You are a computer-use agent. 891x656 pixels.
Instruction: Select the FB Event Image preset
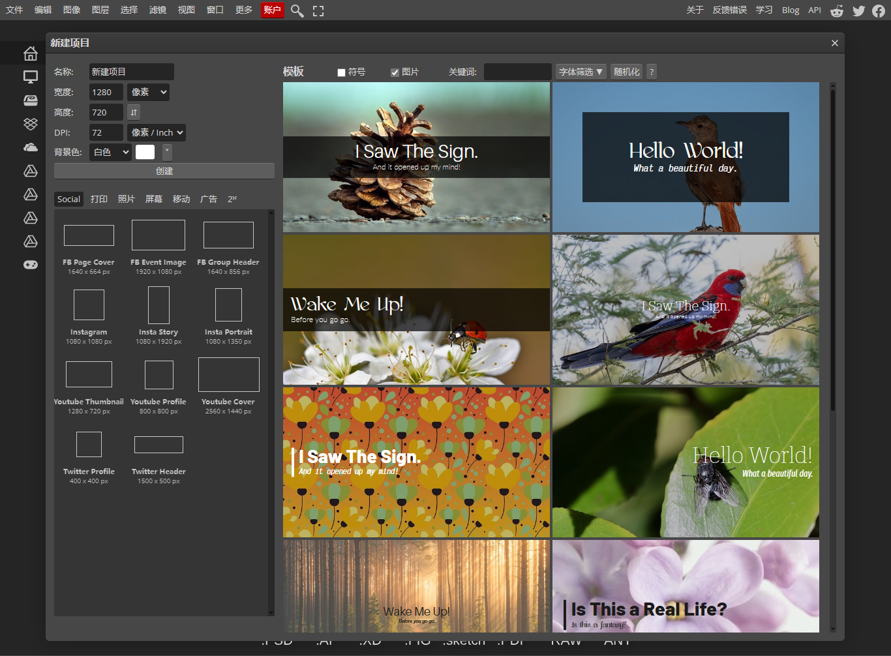click(x=159, y=247)
